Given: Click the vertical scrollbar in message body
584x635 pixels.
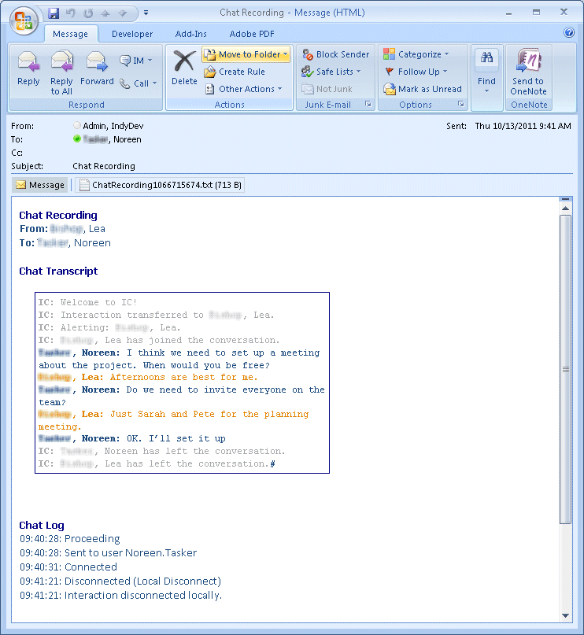Looking at the screenshot, I should (x=565, y=368).
